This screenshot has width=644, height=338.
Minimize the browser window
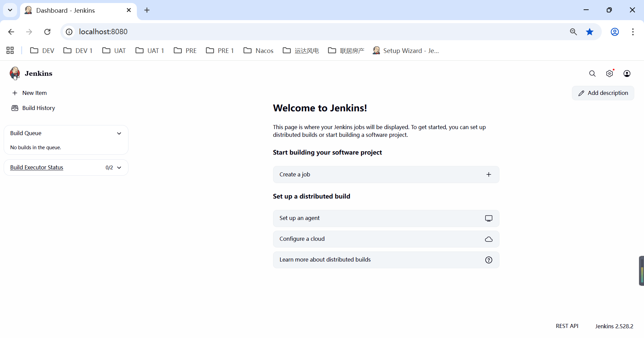pyautogui.click(x=586, y=10)
